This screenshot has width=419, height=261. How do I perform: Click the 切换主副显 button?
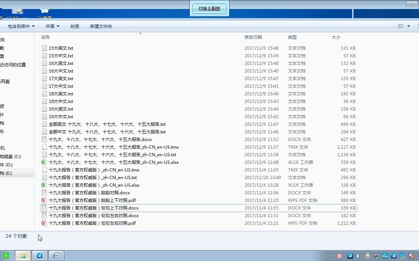(x=209, y=9)
